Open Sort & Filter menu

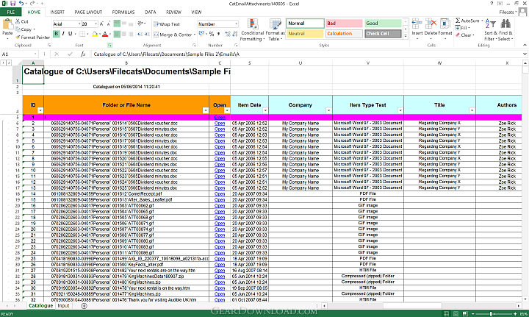[491, 29]
